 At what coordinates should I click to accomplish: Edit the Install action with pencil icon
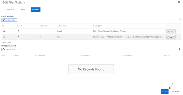[168, 31]
